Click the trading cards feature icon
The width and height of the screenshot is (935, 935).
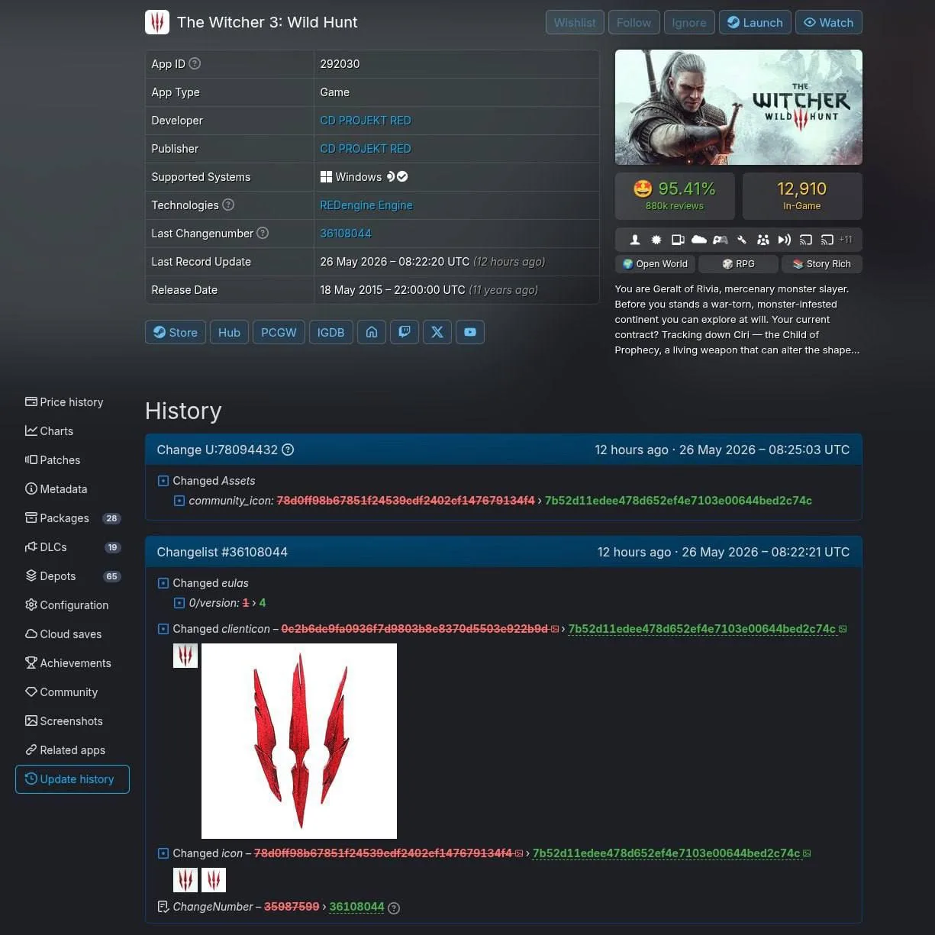pyautogui.click(x=677, y=240)
